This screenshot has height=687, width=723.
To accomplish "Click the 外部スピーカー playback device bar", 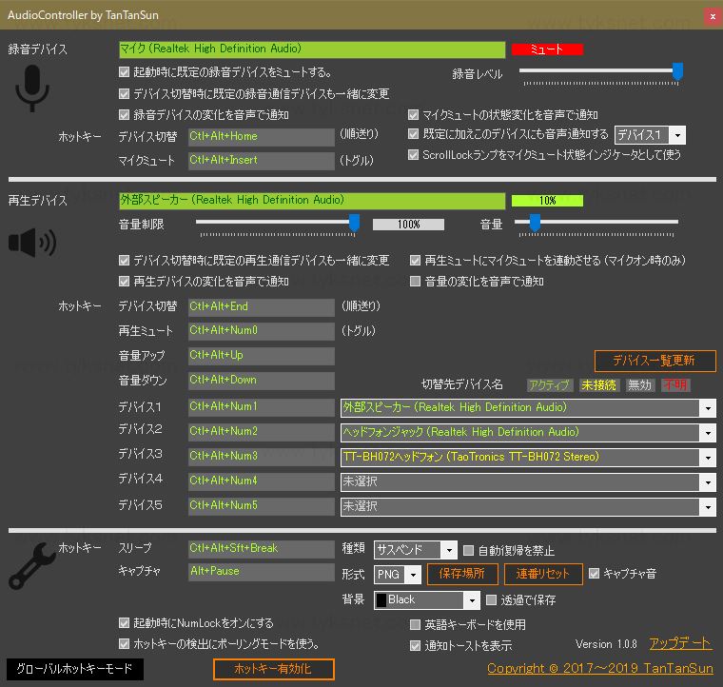I will 312,201.
